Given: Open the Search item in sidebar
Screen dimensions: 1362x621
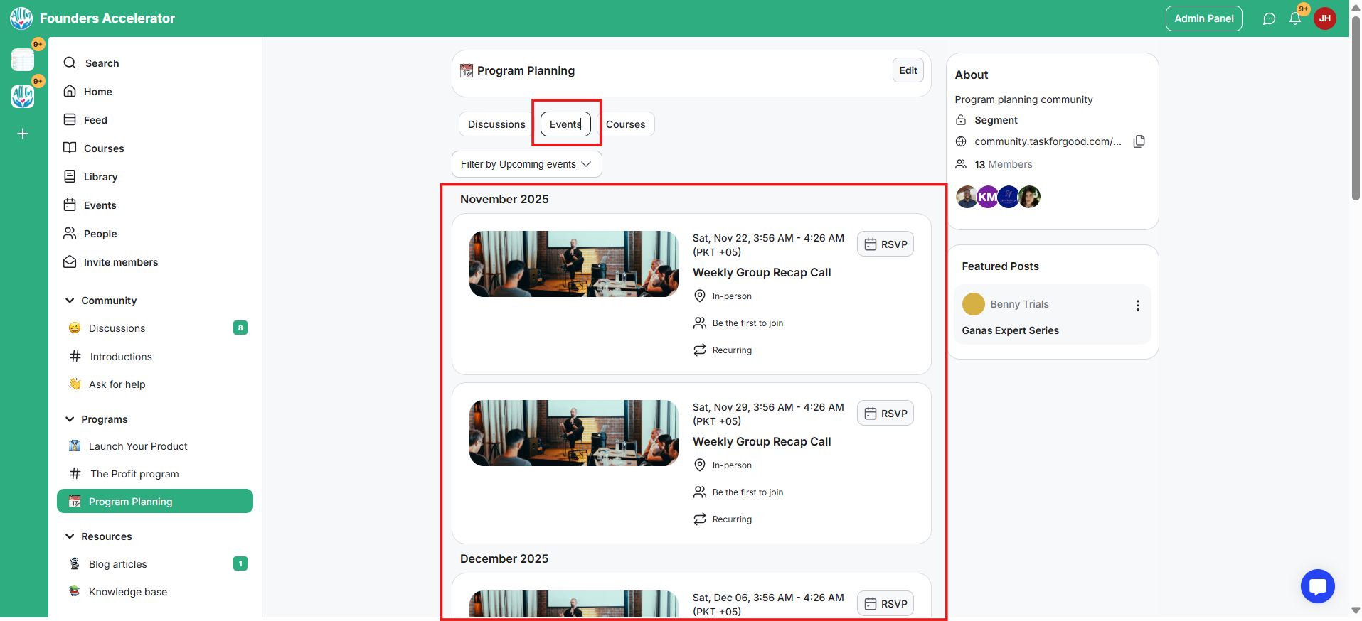Looking at the screenshot, I should 91,63.
